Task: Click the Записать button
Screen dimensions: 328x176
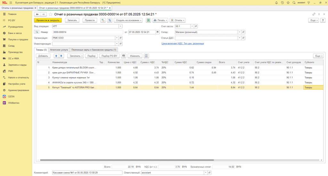Action: (x=72, y=20)
